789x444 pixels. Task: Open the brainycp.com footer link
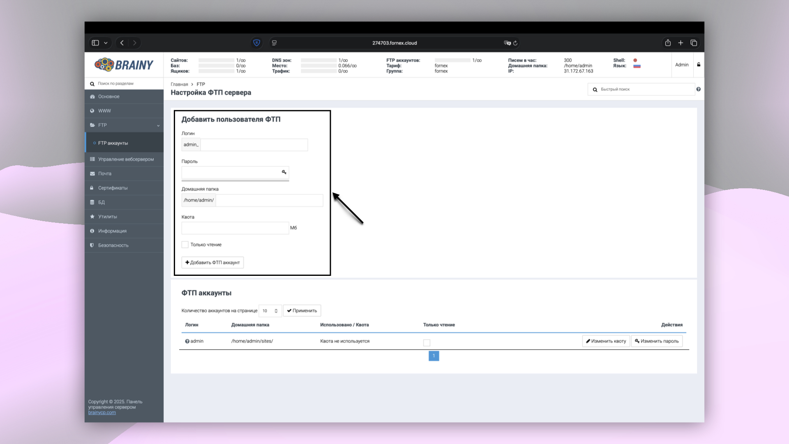pyautogui.click(x=102, y=413)
